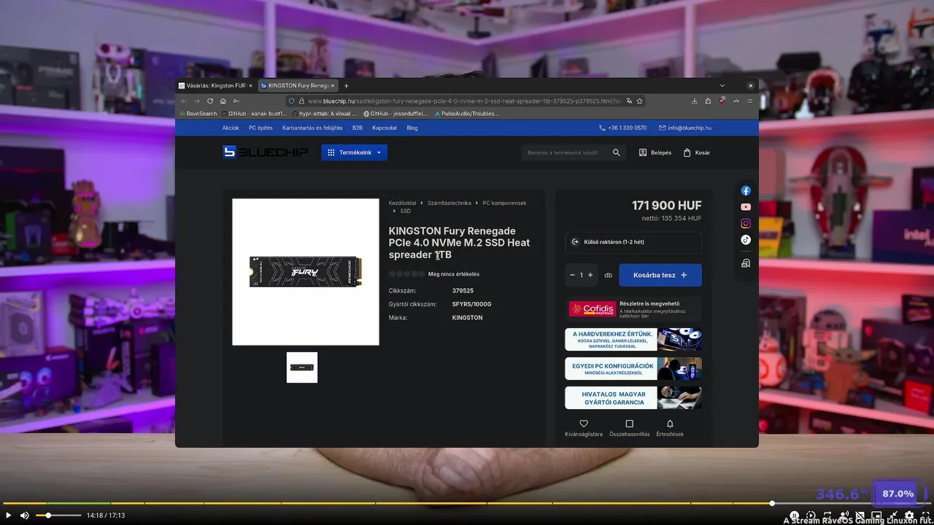The width and height of the screenshot is (934, 525).
Task: Click the bottom icon in social sidebar
Action: click(x=746, y=263)
